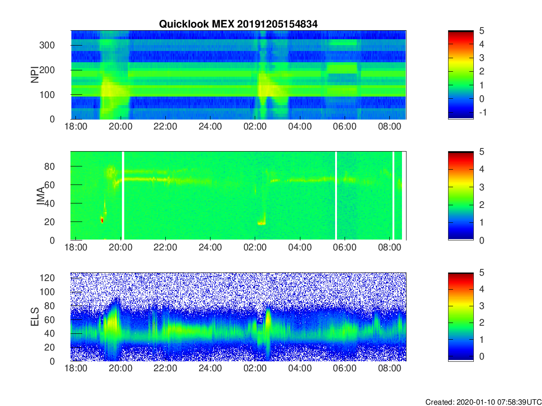Click the red hotspot in the IMA spectrogram

point(102,220)
